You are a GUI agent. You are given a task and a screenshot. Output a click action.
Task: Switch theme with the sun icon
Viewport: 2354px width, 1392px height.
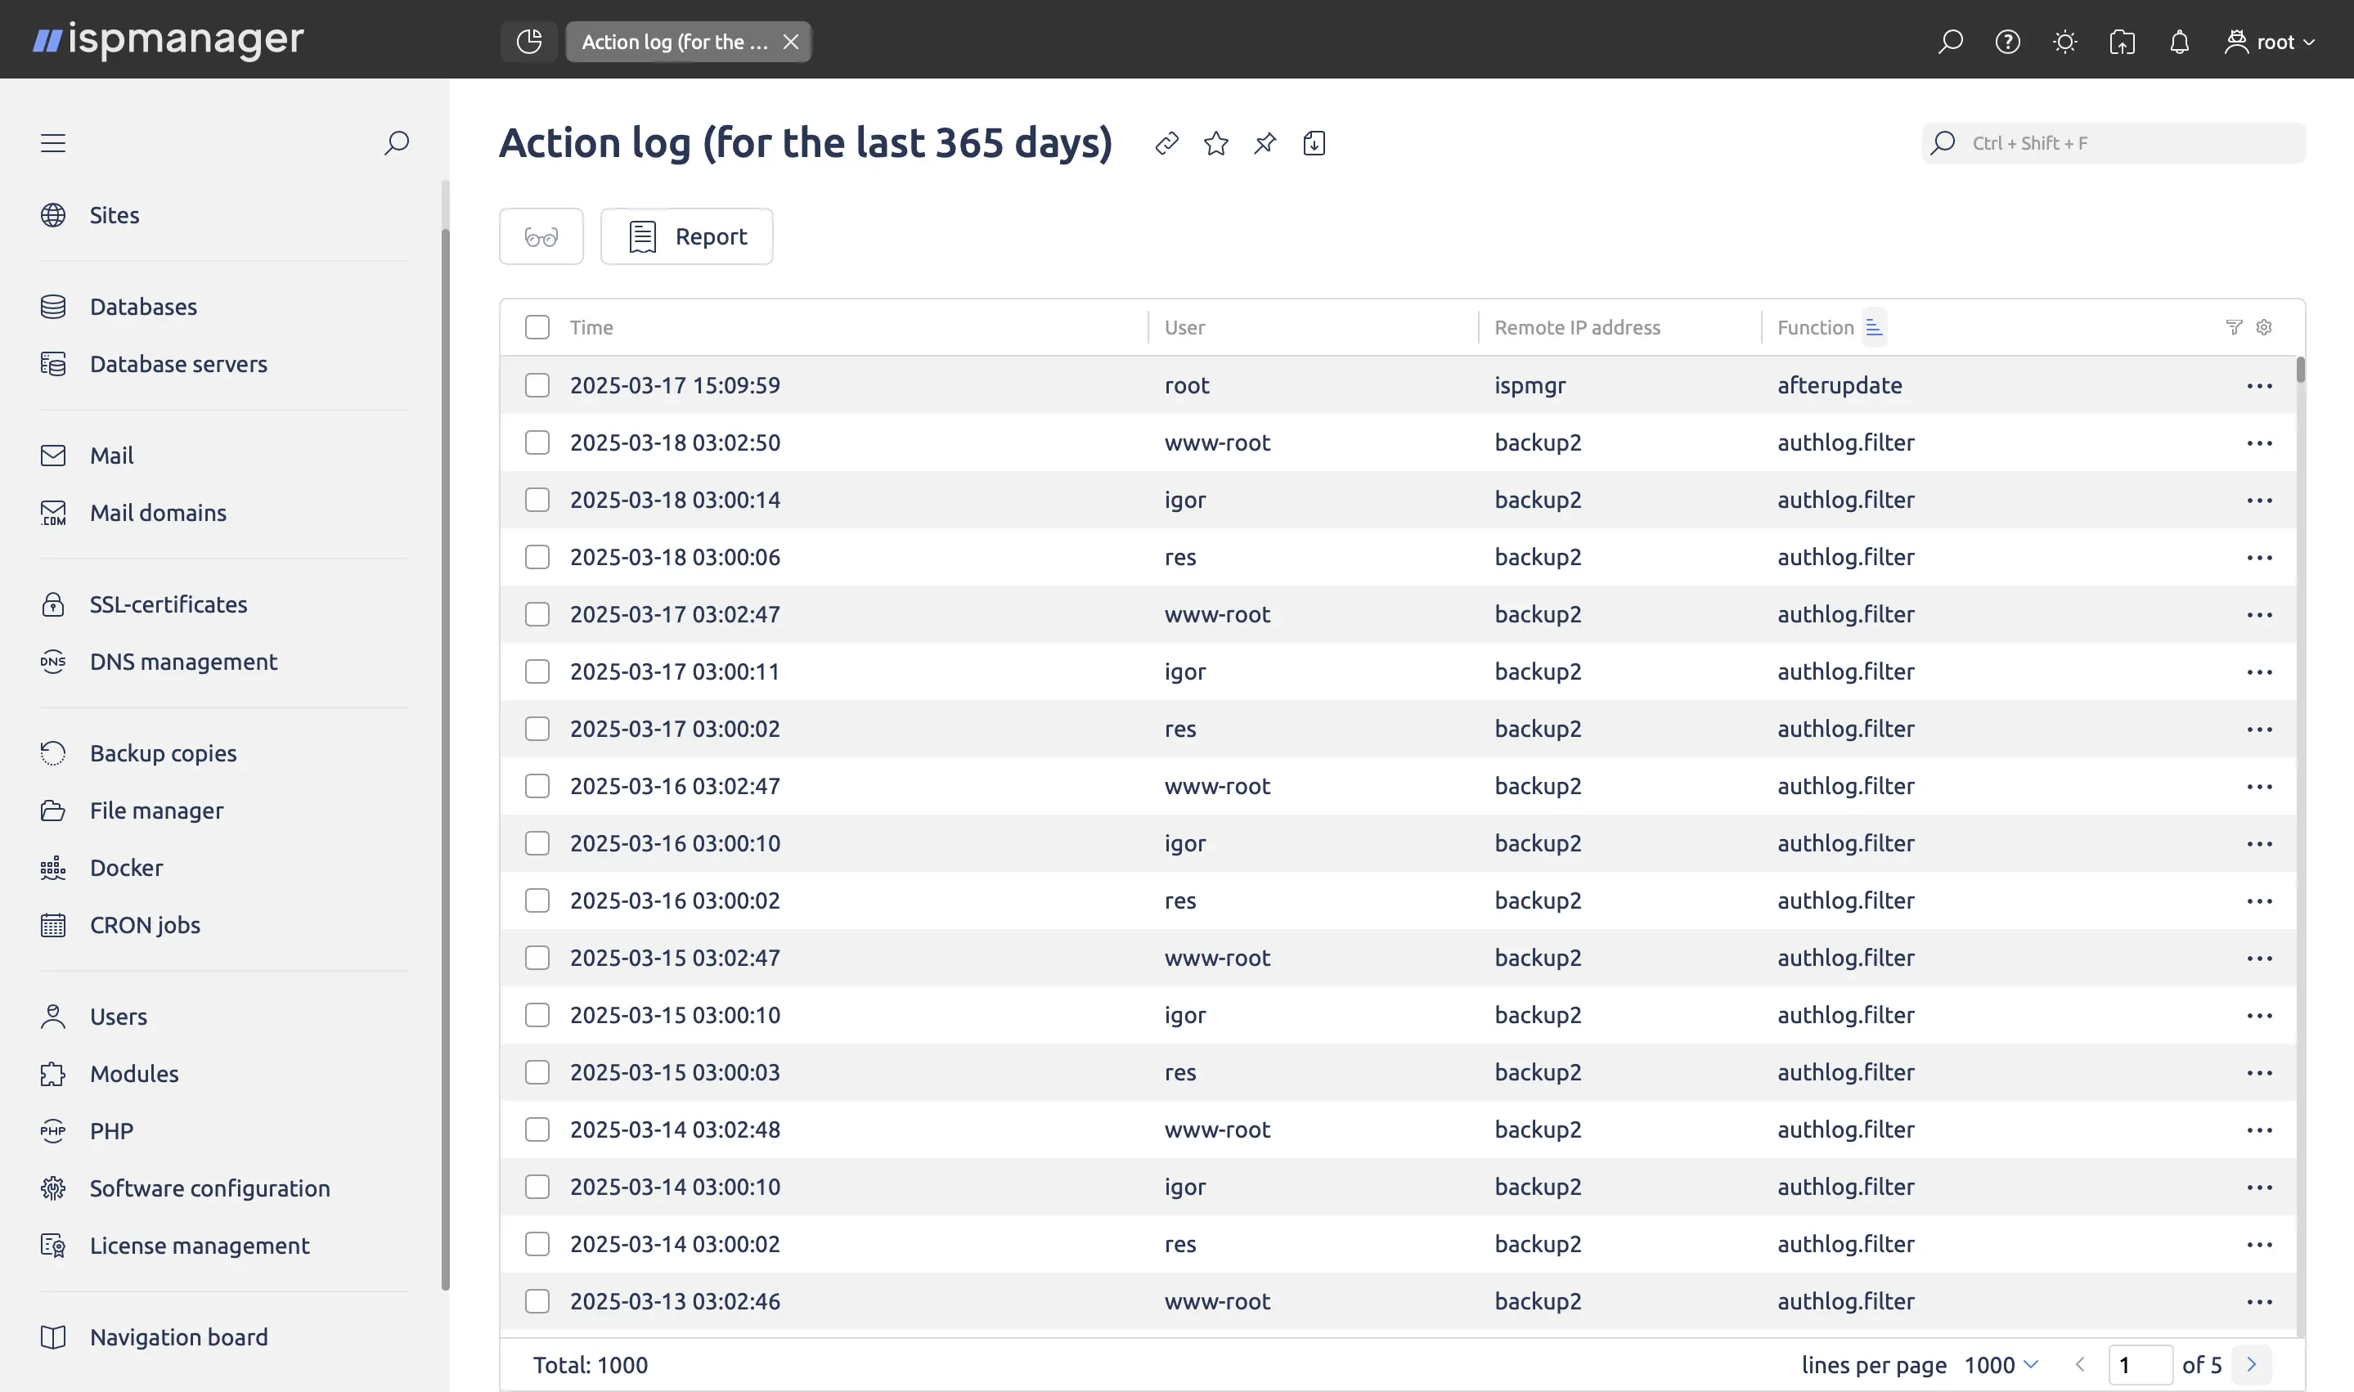[2065, 41]
